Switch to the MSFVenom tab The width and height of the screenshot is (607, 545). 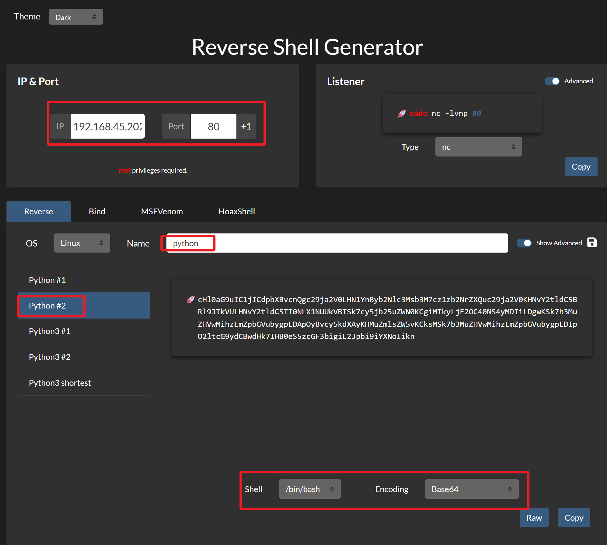162,212
